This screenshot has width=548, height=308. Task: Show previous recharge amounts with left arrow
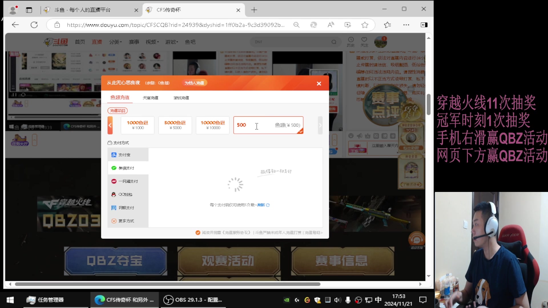coord(110,125)
